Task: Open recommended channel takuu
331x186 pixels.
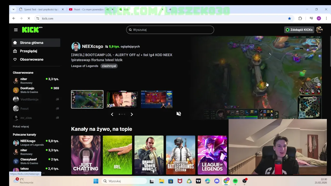Action: pyautogui.click(x=36, y=170)
